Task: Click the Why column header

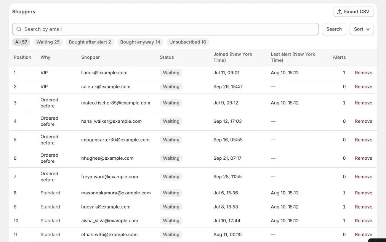Action: pos(45,57)
